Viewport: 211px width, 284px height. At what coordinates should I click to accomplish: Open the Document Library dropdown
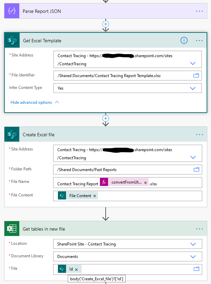pos(193,257)
